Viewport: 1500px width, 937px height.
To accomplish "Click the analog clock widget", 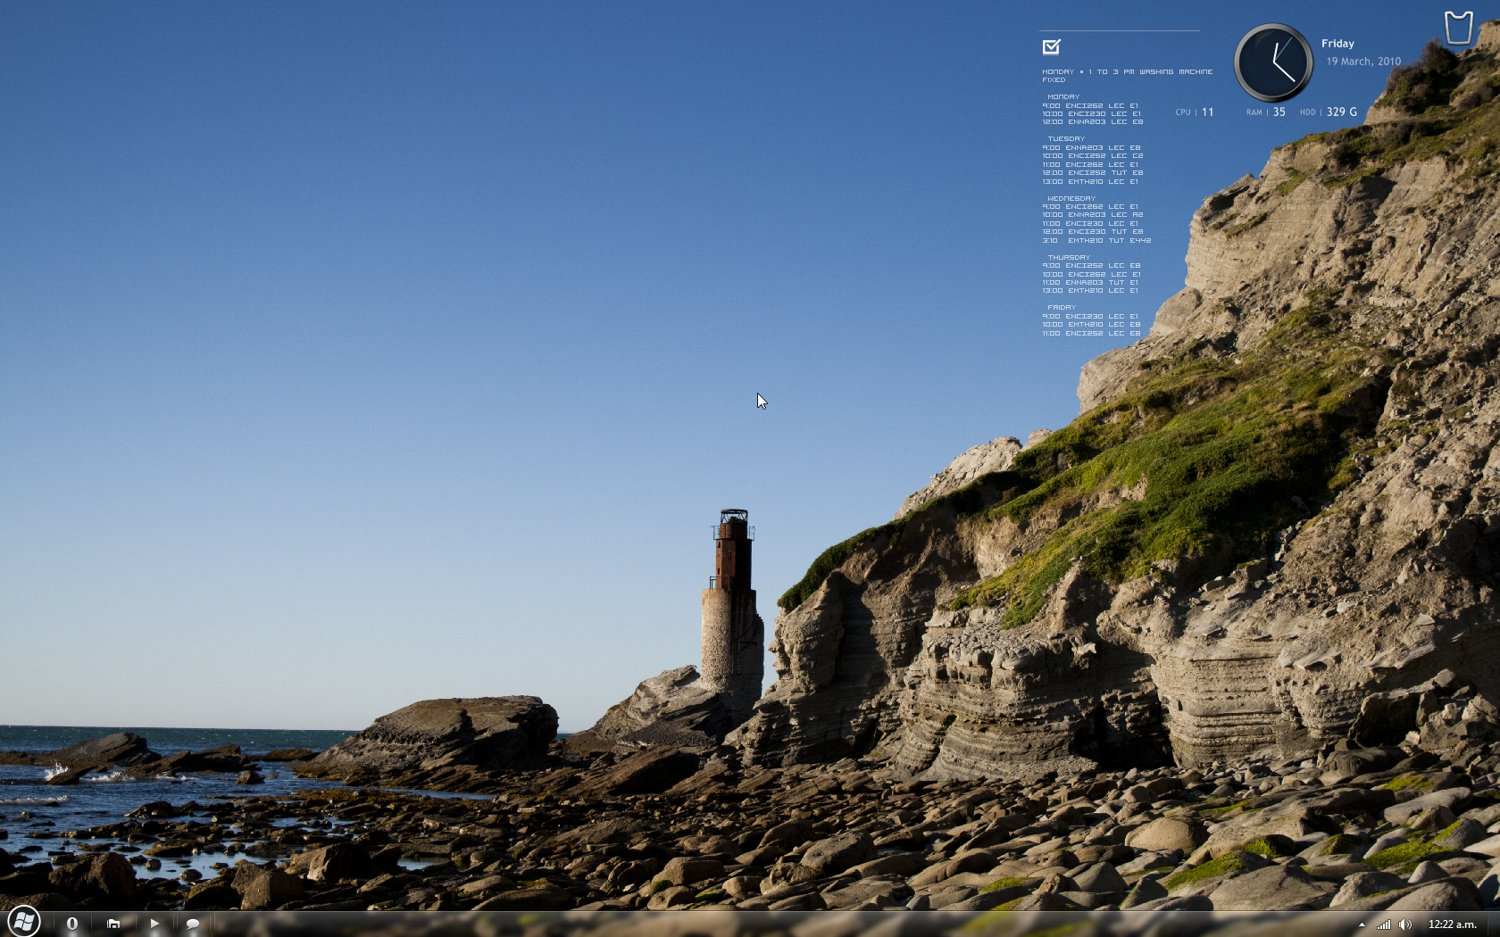I will click(1272, 62).
